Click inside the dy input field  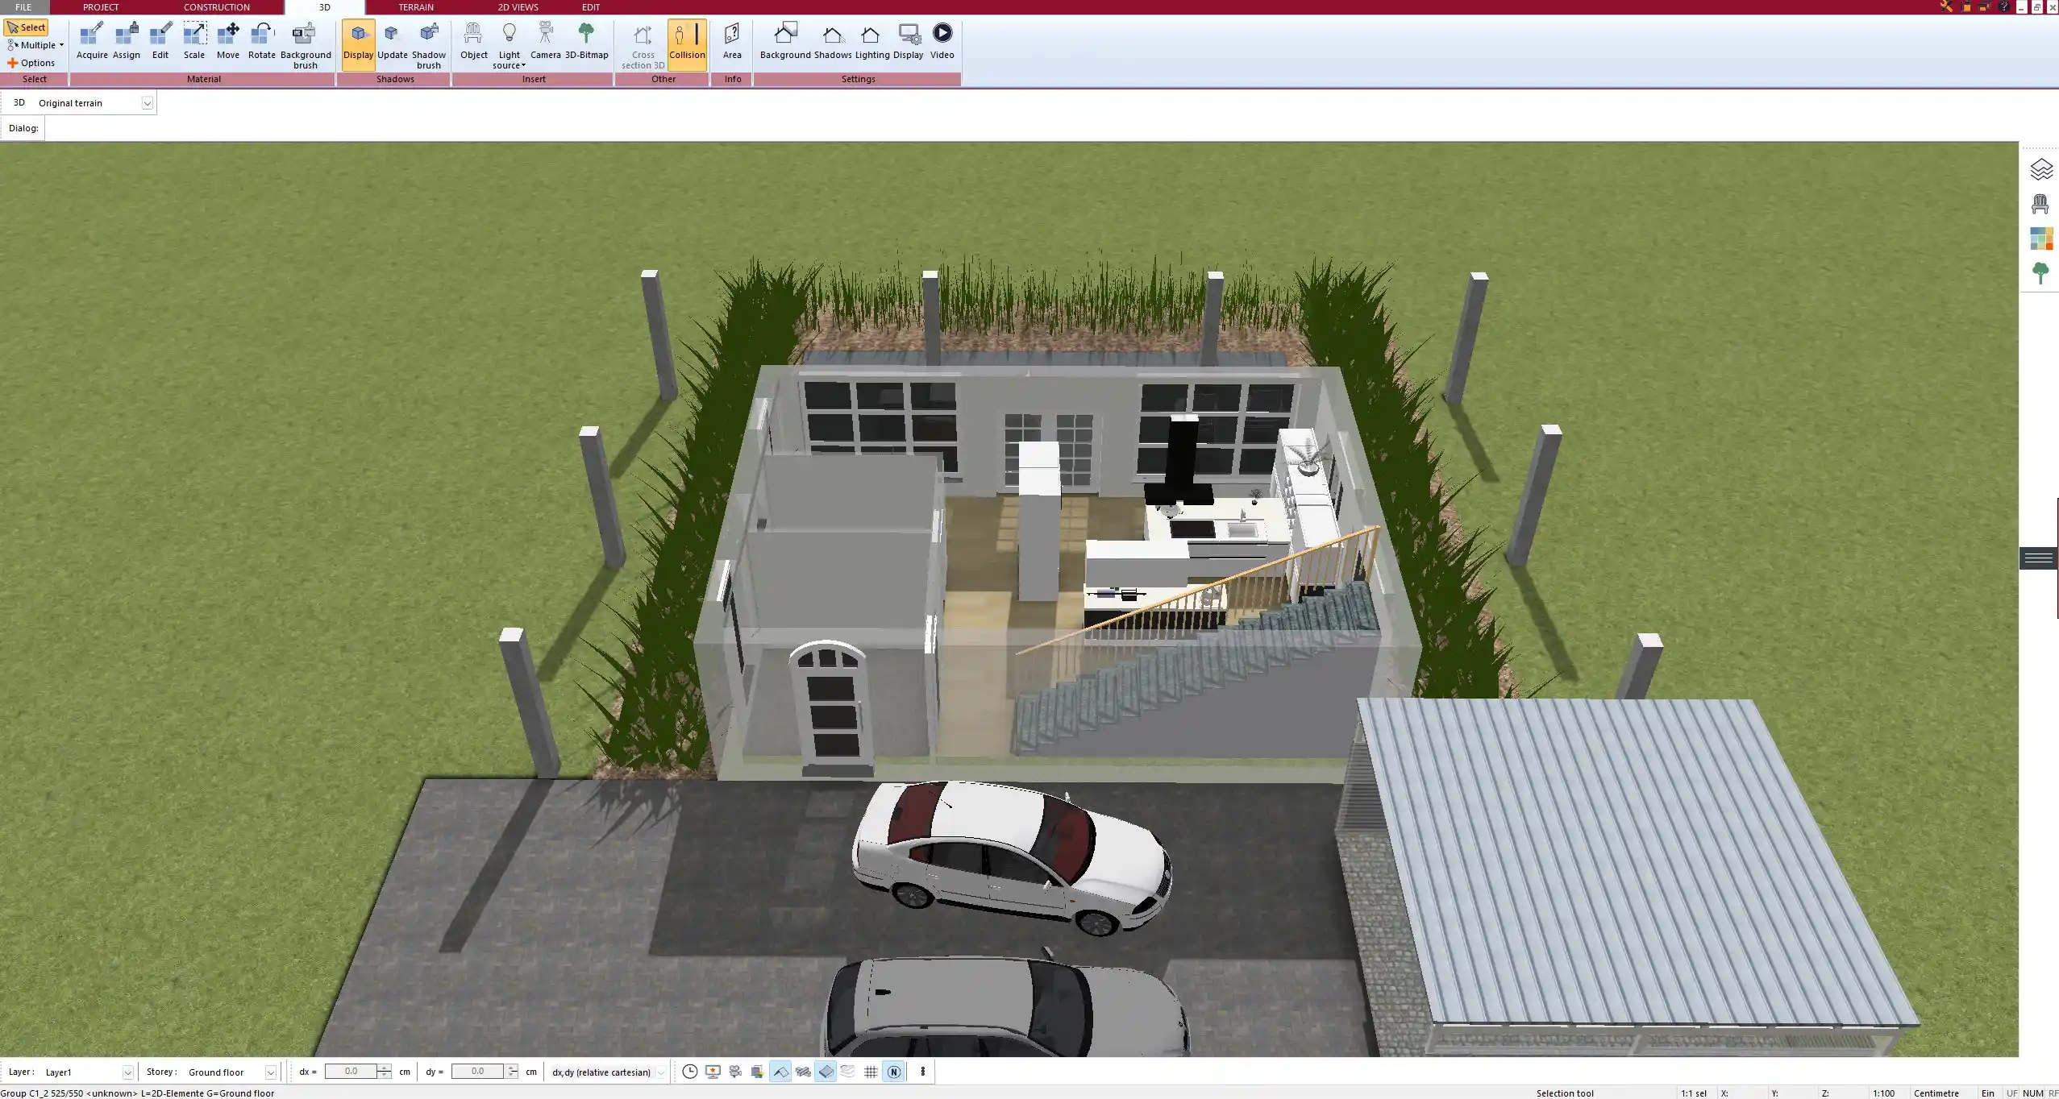480,1072
